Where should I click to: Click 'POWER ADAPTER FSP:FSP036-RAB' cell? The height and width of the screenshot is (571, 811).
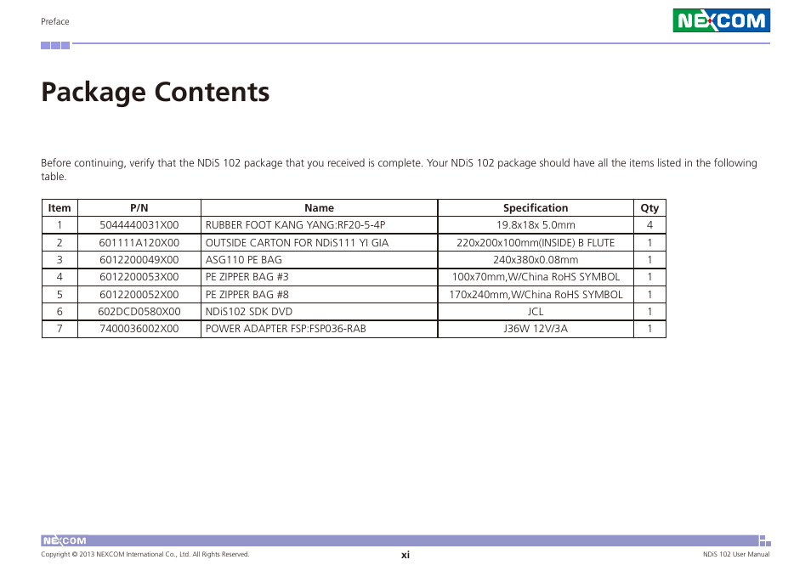[x=319, y=329]
